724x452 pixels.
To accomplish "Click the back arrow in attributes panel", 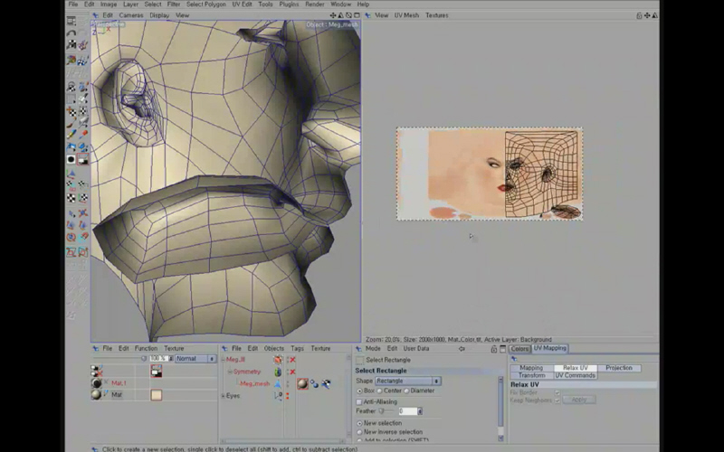I will [x=462, y=348].
